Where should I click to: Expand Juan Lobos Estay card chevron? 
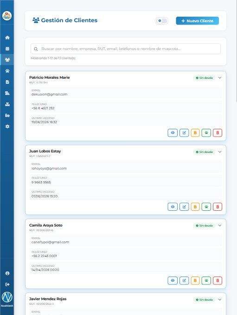point(220,151)
